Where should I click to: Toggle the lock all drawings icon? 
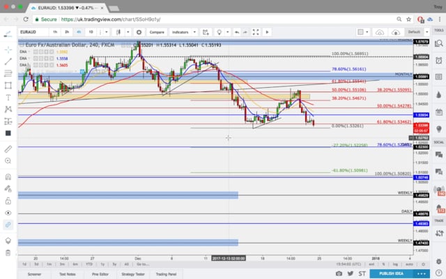click(x=8, y=199)
